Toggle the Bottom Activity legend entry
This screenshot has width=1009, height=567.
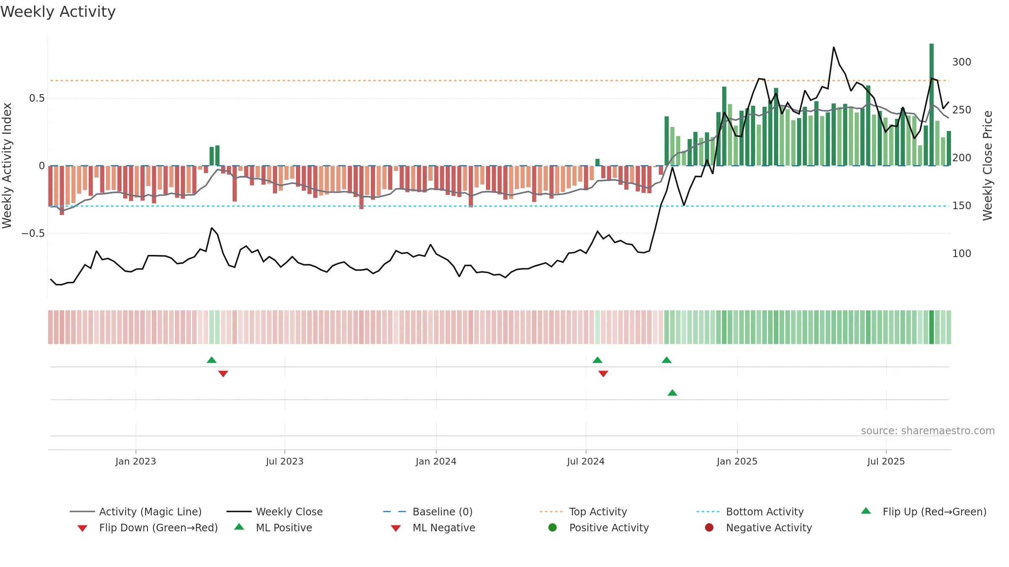[x=750, y=512]
